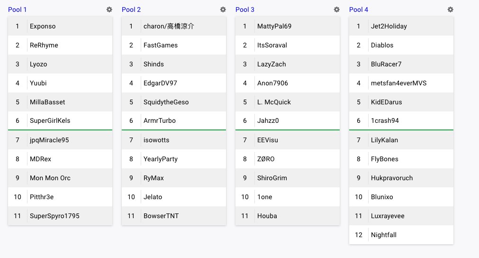
Task: Select BluRacer7 entry
Action: tap(401, 64)
